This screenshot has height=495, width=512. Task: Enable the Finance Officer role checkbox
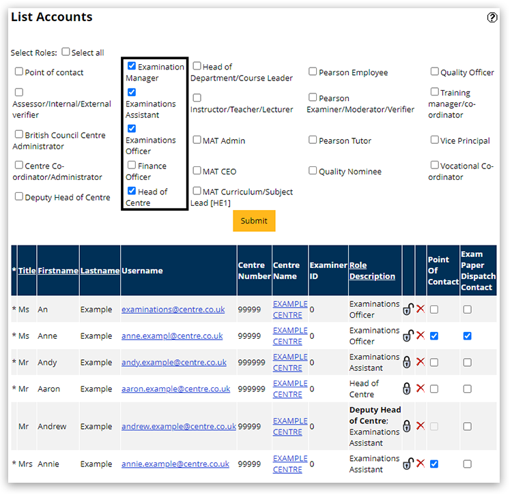click(x=132, y=165)
